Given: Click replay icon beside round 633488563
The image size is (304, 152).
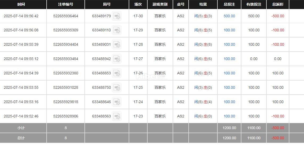Looking at the screenshot, I should [x=117, y=116].
